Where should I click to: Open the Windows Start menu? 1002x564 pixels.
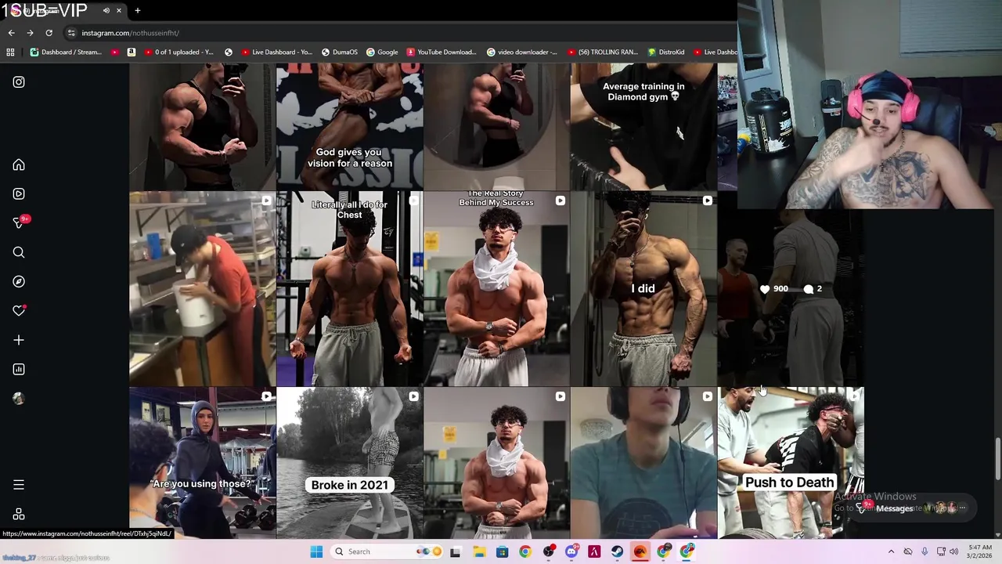(316, 551)
